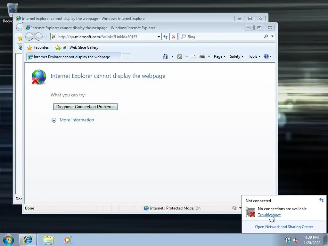The width and height of the screenshot is (328, 246).
Task: Click the error globe icon on page
Action: point(39,77)
